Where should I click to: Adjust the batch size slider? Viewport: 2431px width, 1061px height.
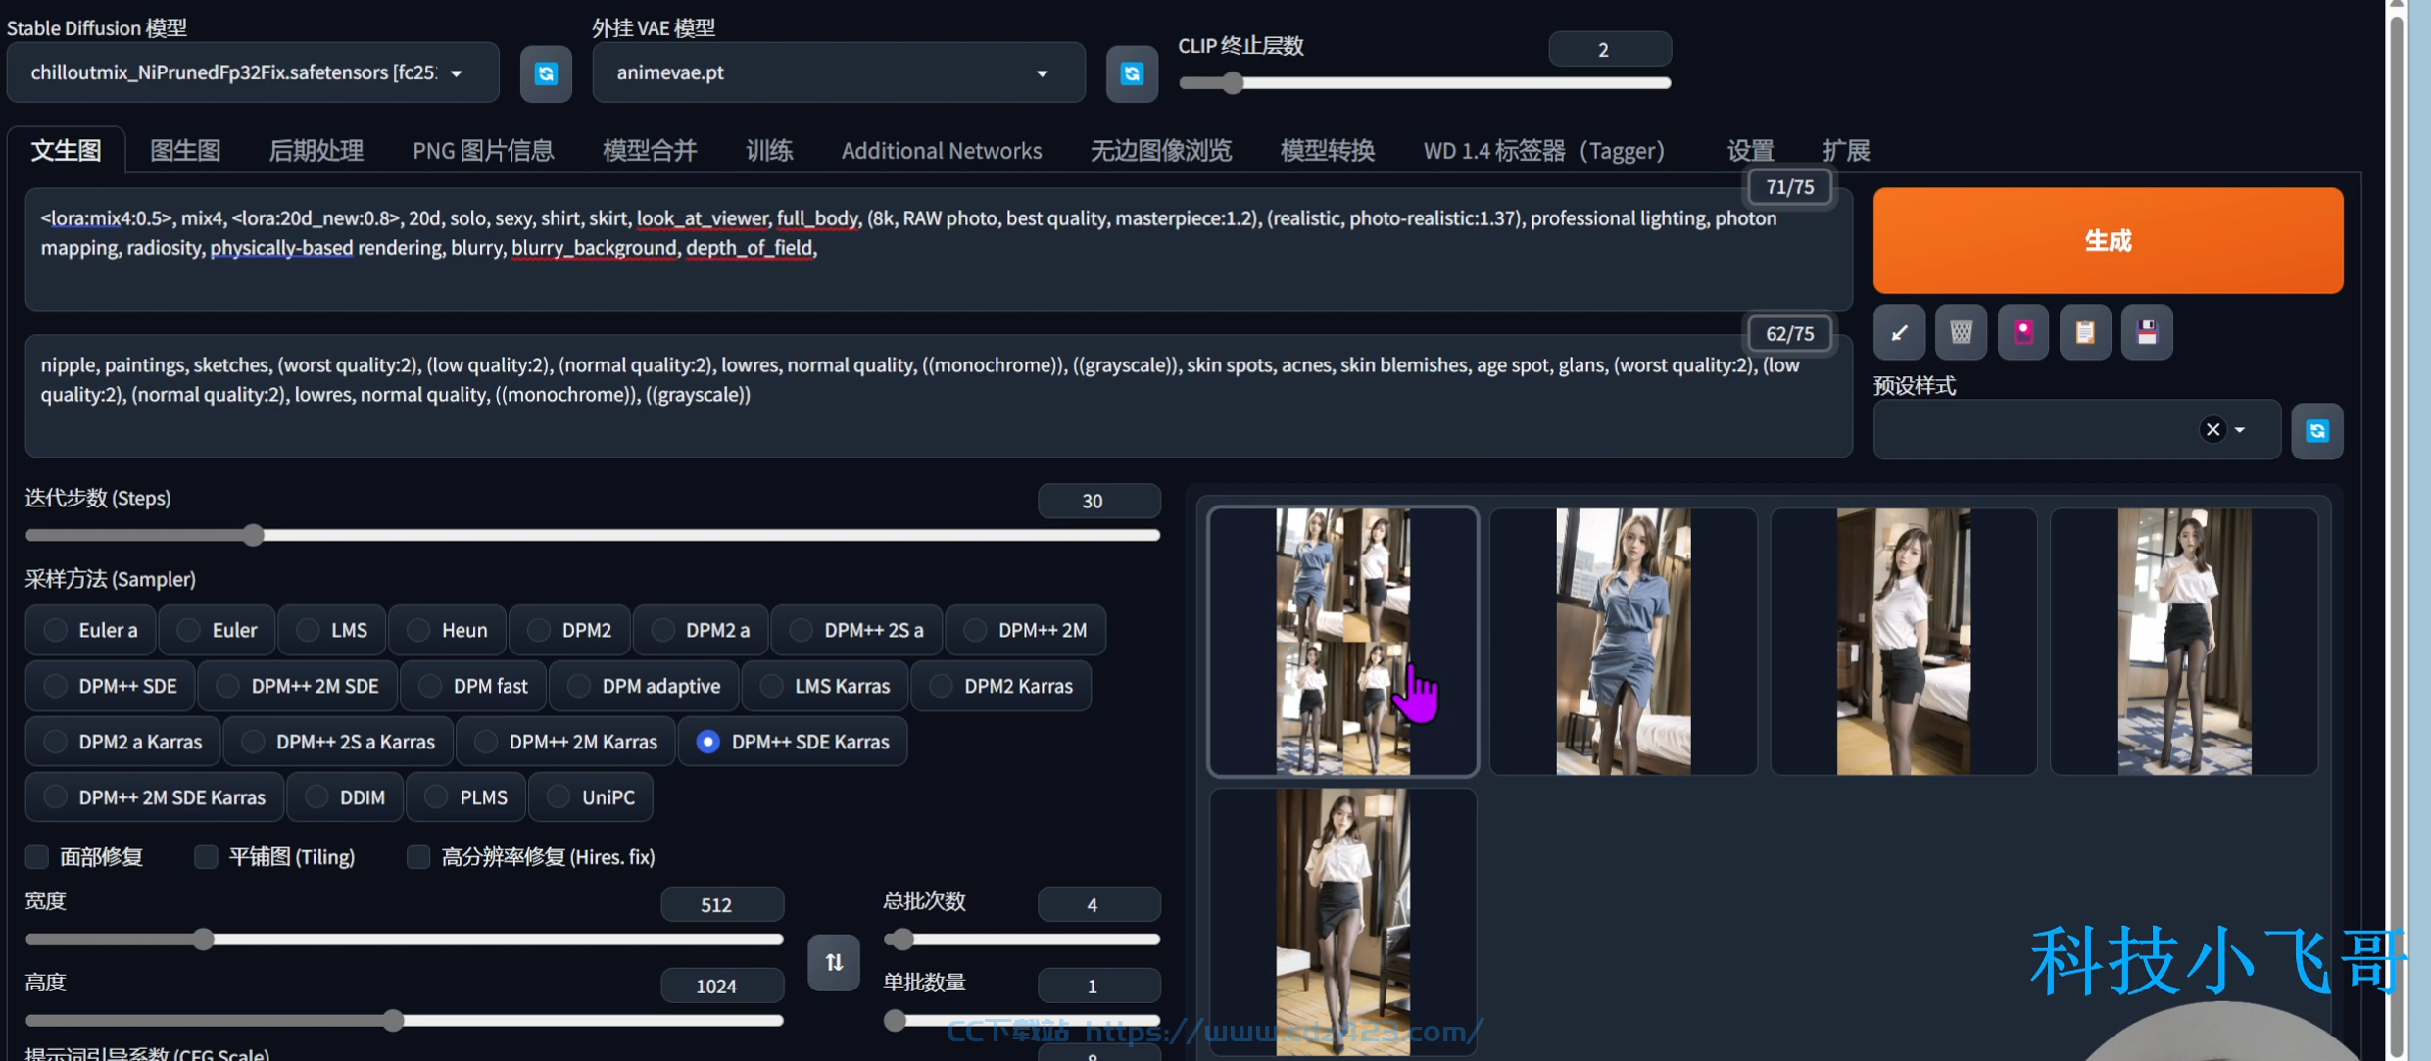tap(1022, 1021)
